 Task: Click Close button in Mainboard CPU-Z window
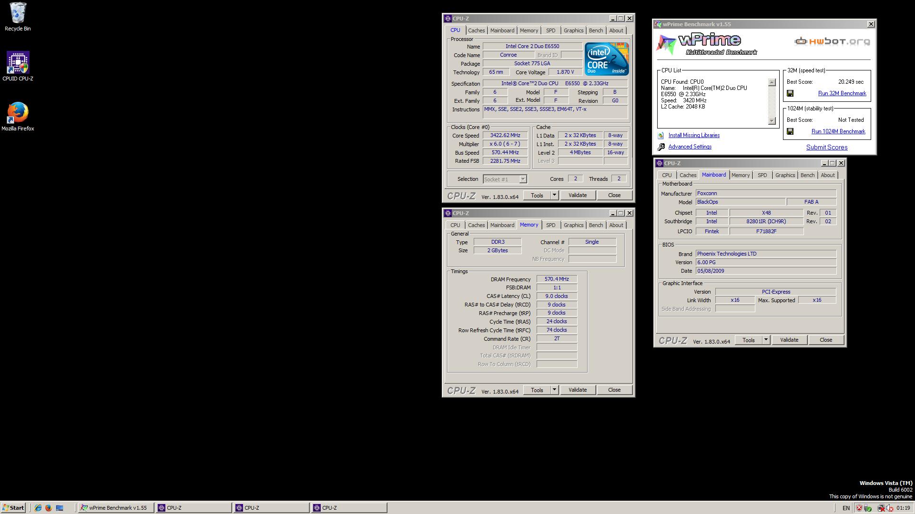826,340
